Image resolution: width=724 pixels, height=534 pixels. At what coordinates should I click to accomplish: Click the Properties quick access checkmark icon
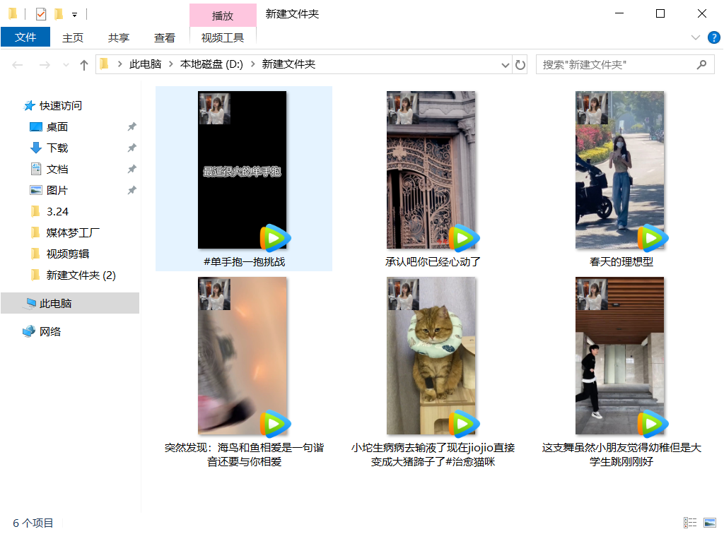(x=41, y=14)
